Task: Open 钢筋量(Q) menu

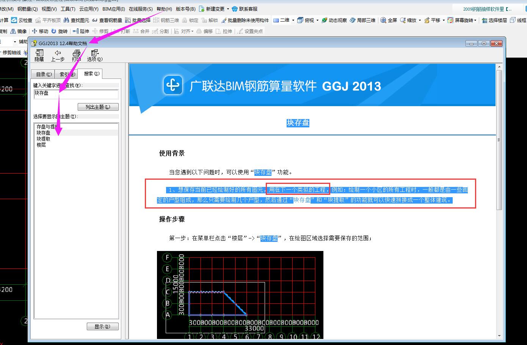Action: coord(27,9)
